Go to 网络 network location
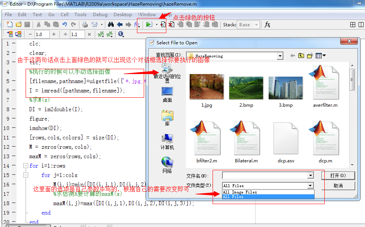The height and width of the screenshot is (227, 365). click(167, 165)
